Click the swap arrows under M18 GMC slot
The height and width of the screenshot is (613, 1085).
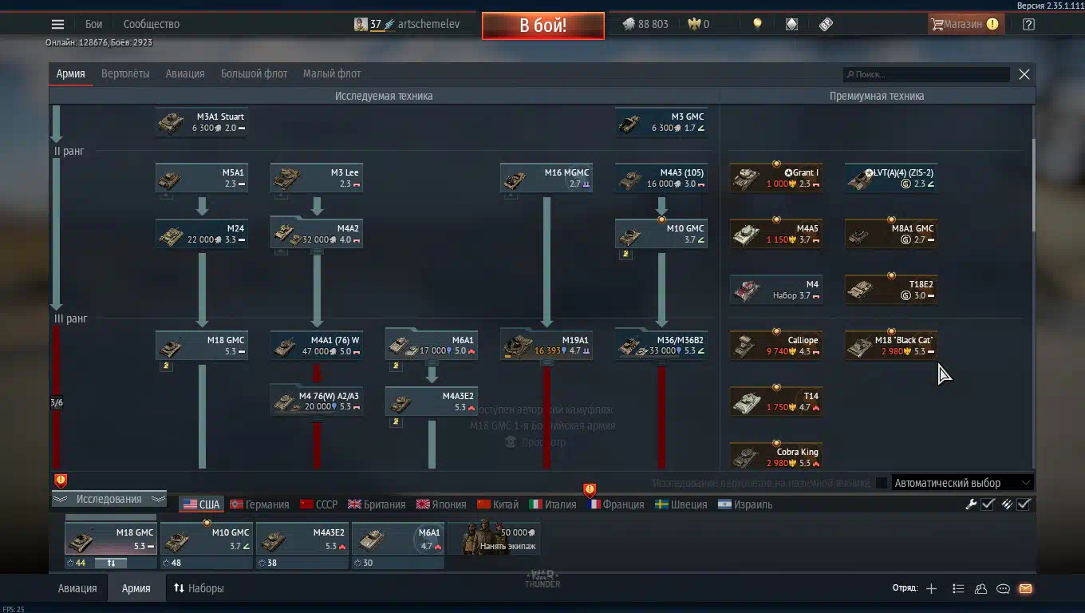[x=111, y=563]
